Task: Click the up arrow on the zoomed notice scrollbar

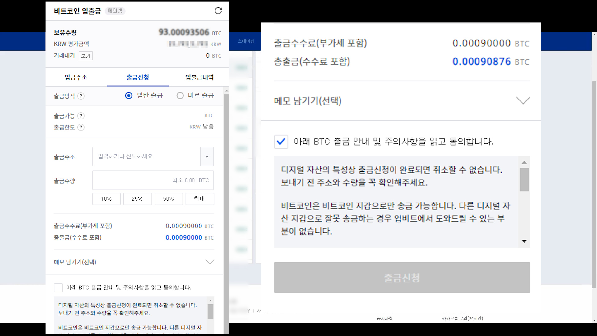Action: [524, 162]
